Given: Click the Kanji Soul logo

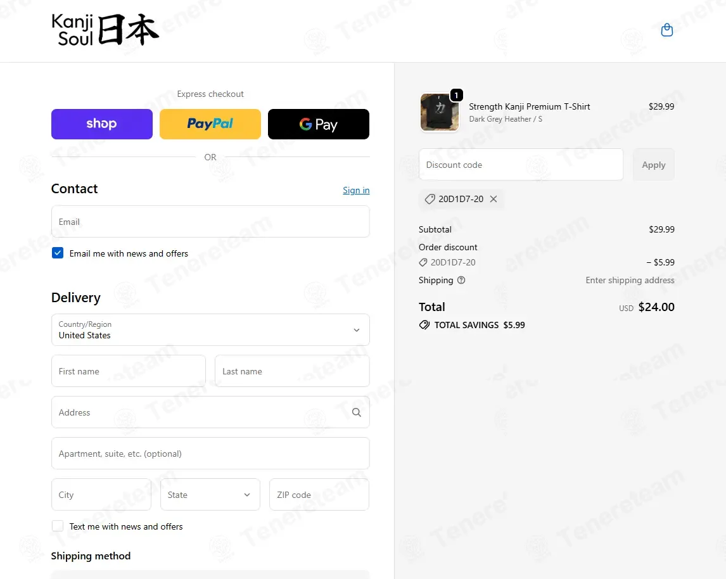Looking at the screenshot, I should [x=105, y=30].
